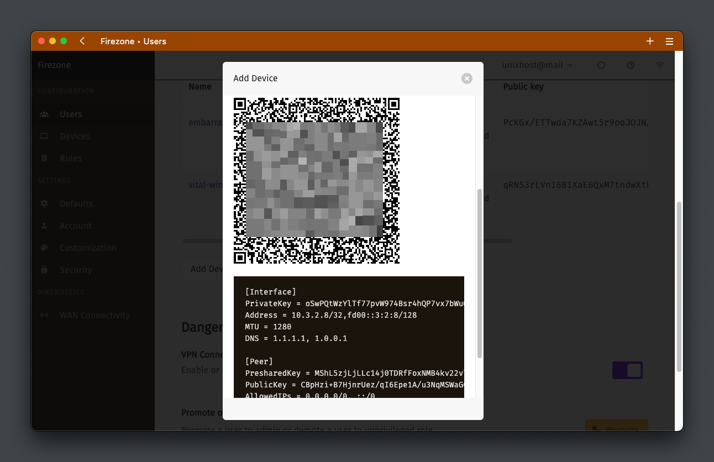Screen dimensions: 714x462
Task: Toggle the VPN Connection switch
Action: [x=627, y=370]
